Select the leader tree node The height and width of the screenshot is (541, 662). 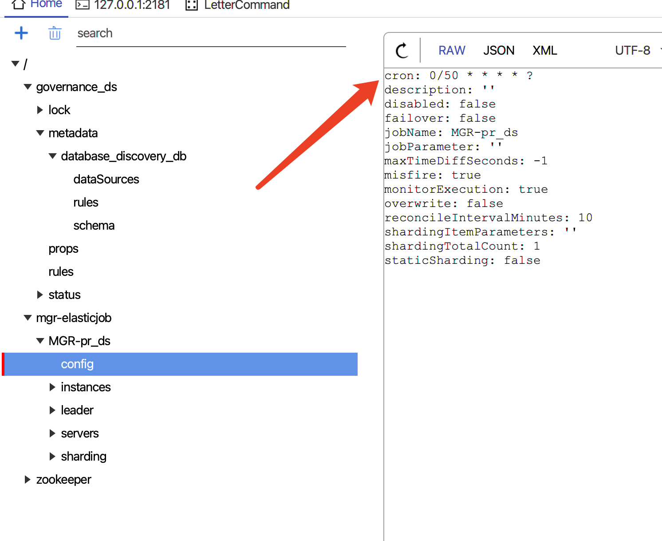(x=77, y=410)
